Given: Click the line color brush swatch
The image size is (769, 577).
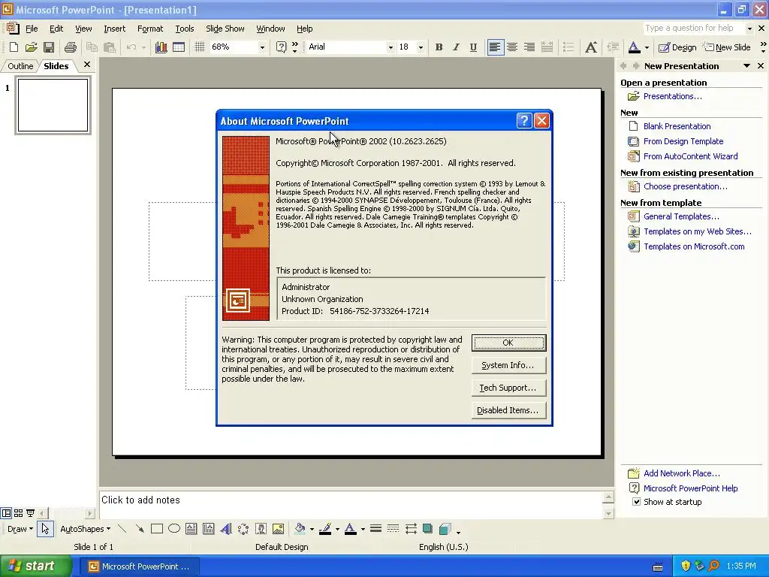Looking at the screenshot, I should click(325, 529).
